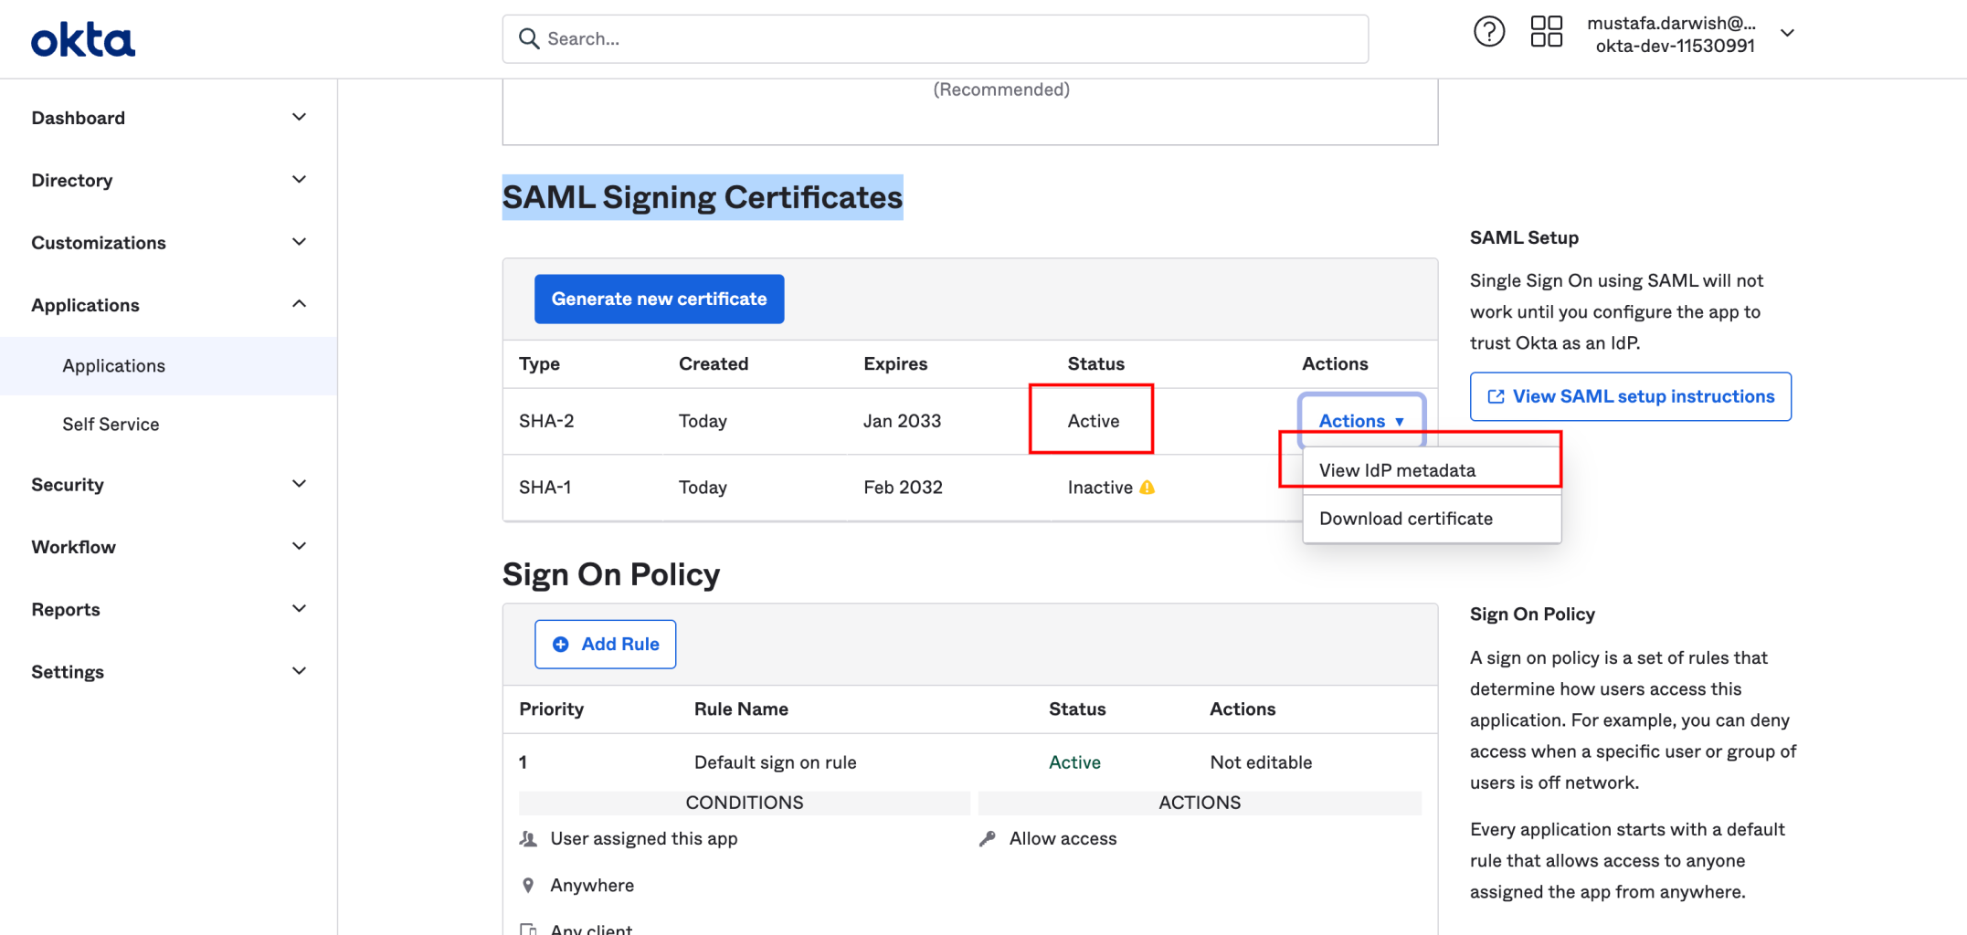Select Download certificate menu item
Screen dimensions: 1967x935
(1432, 519)
